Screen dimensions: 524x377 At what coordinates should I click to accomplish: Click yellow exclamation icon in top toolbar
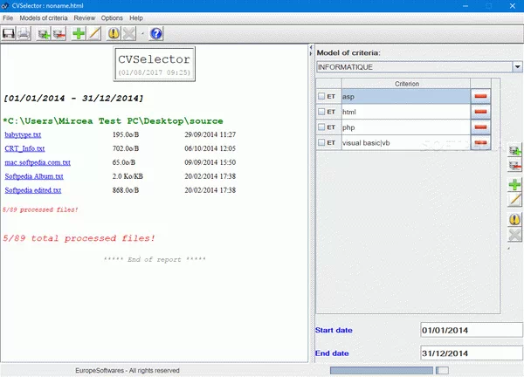pos(114,34)
